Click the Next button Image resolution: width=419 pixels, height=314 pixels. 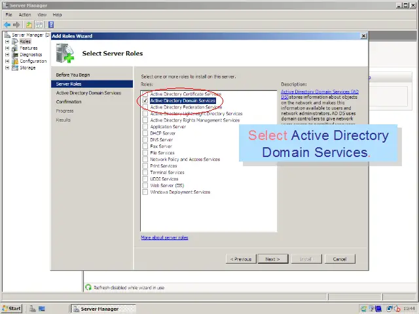273,259
